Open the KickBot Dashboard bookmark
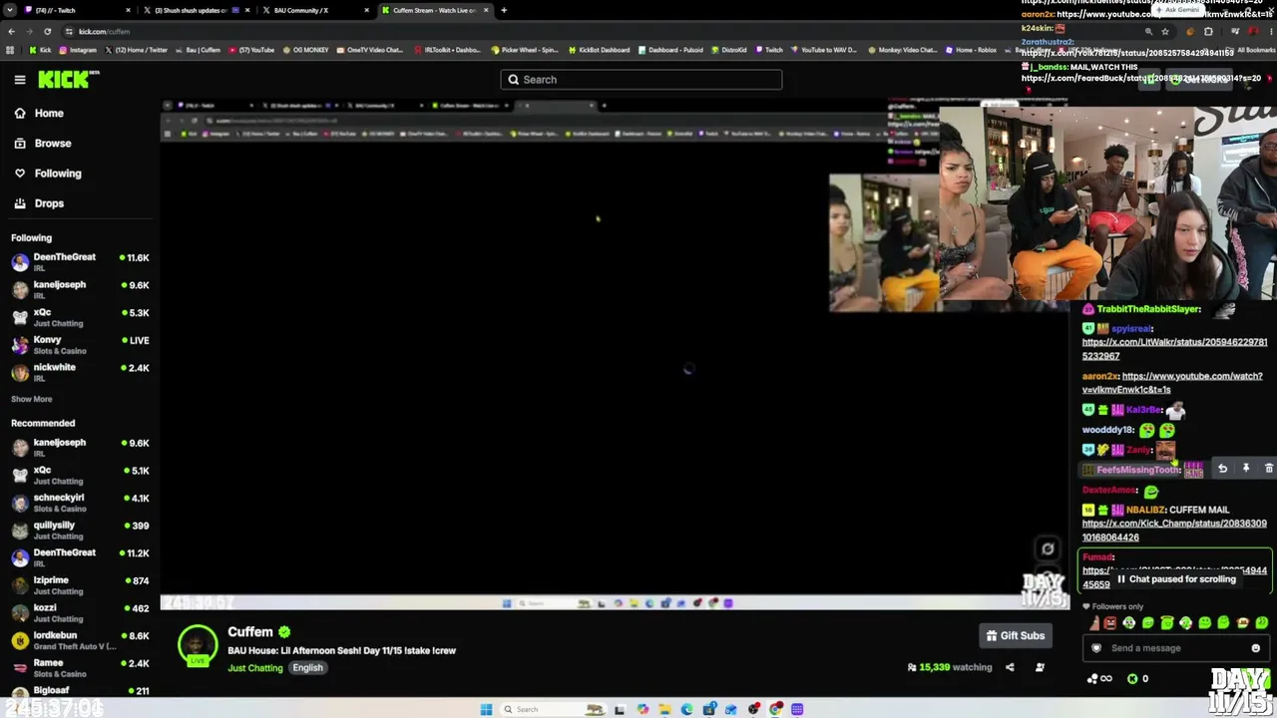The height and width of the screenshot is (718, 1277). [x=600, y=50]
